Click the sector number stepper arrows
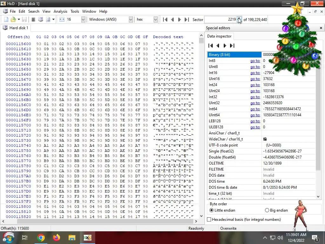Image resolution: width=325 pixels, height=244 pixels. [239, 19]
